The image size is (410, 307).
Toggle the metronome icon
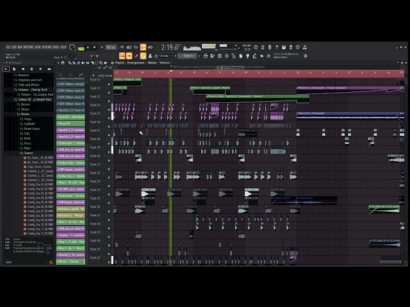(122, 47)
